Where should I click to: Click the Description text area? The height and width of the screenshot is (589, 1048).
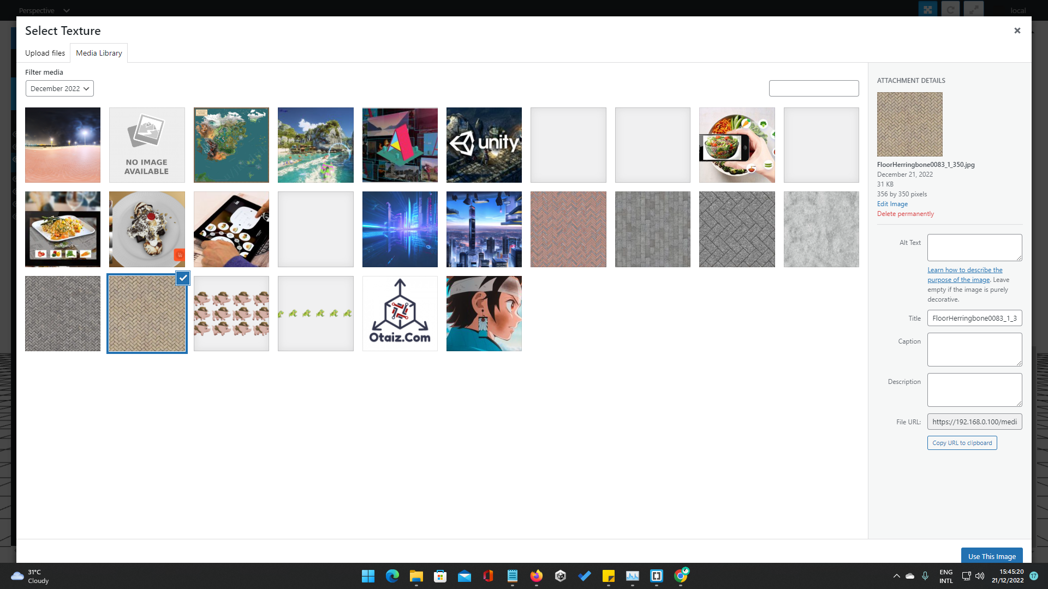click(975, 390)
